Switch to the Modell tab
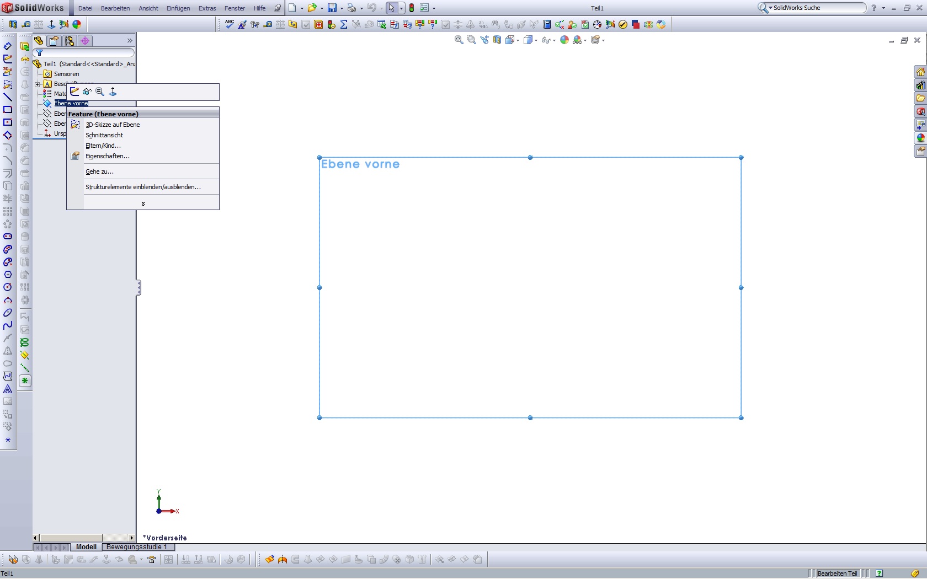927x579 pixels. [x=86, y=547]
